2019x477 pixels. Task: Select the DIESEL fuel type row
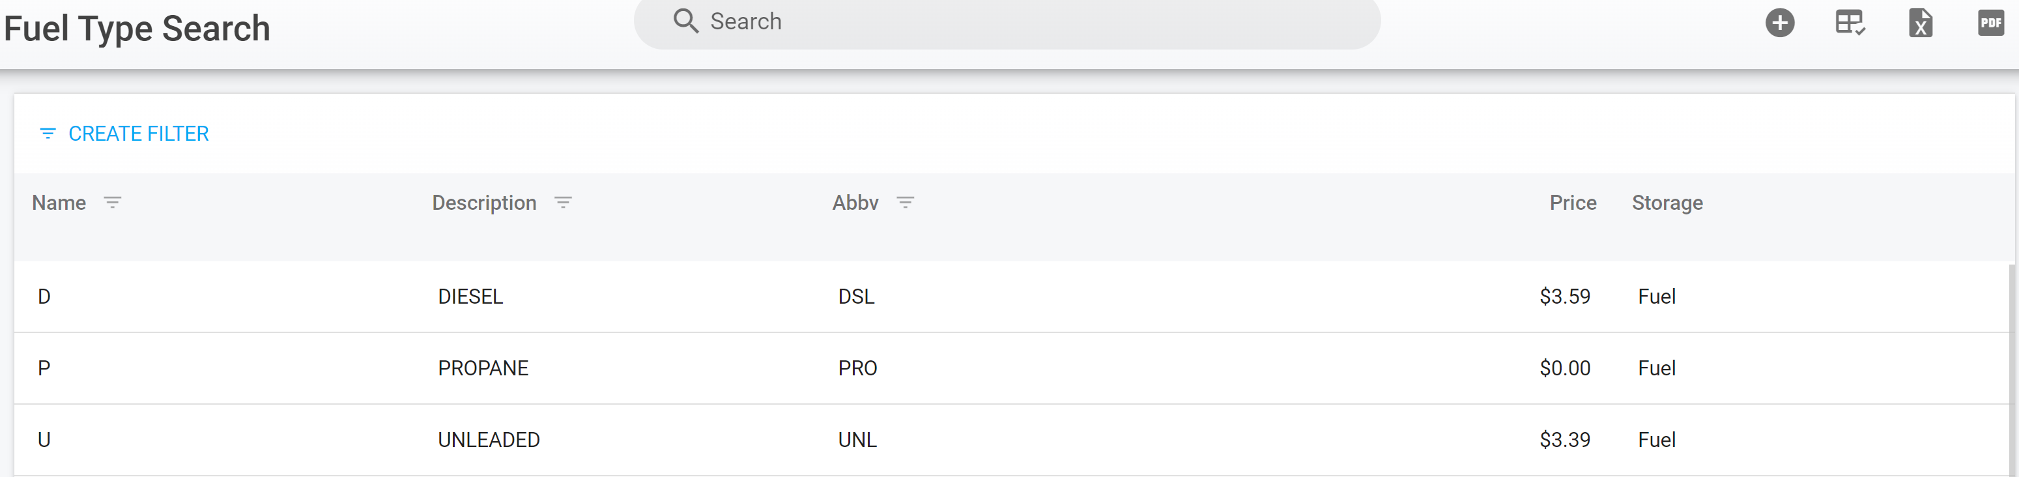tap(470, 296)
